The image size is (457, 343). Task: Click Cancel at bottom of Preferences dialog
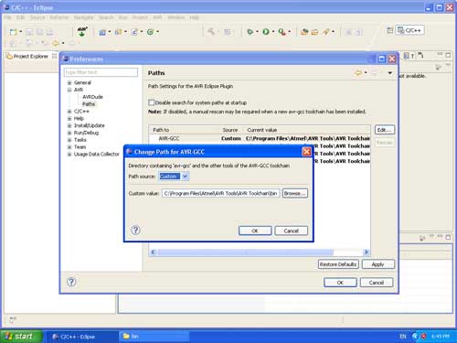coord(377,283)
